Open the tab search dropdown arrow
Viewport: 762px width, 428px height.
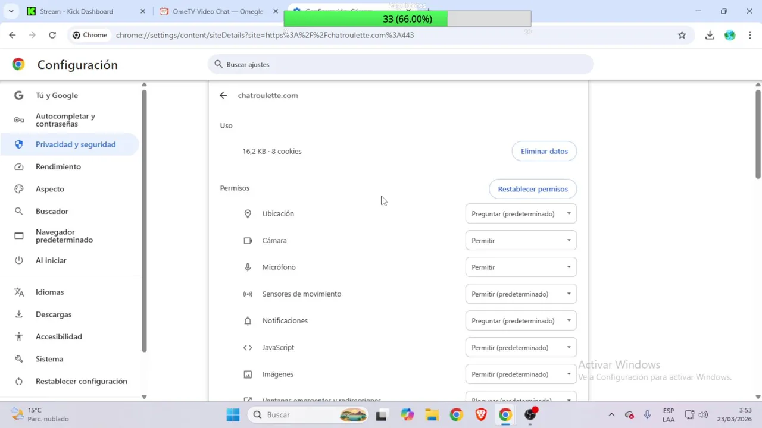tap(11, 11)
